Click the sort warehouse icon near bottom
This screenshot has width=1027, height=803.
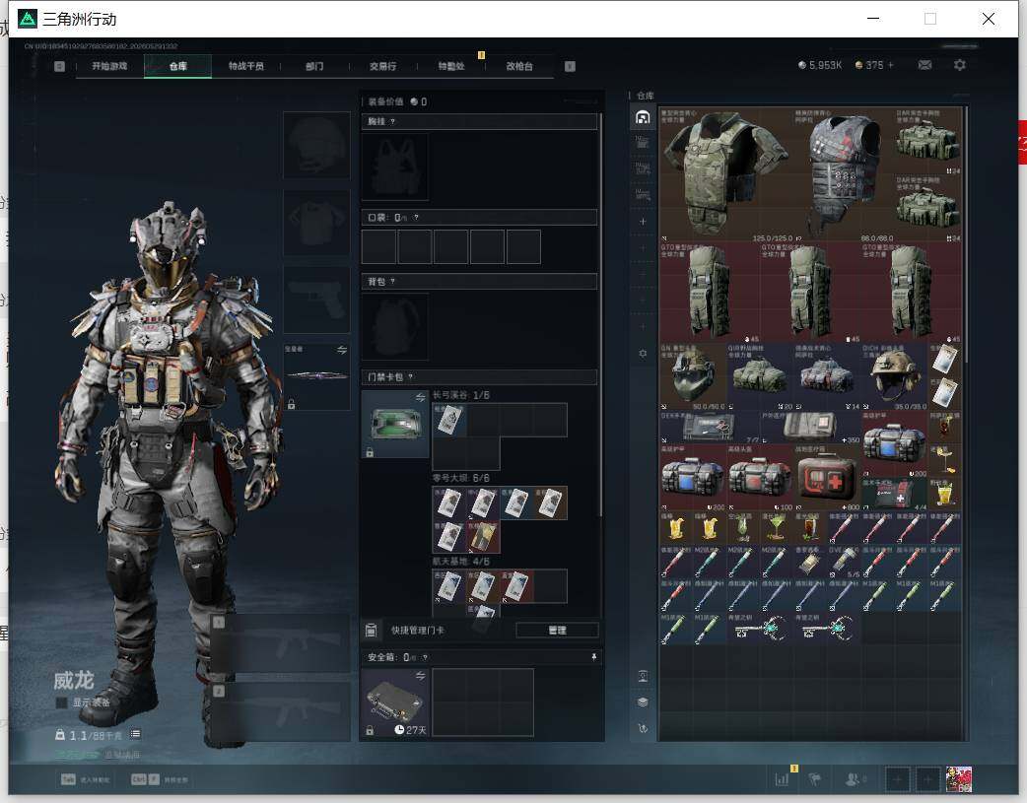[643, 728]
